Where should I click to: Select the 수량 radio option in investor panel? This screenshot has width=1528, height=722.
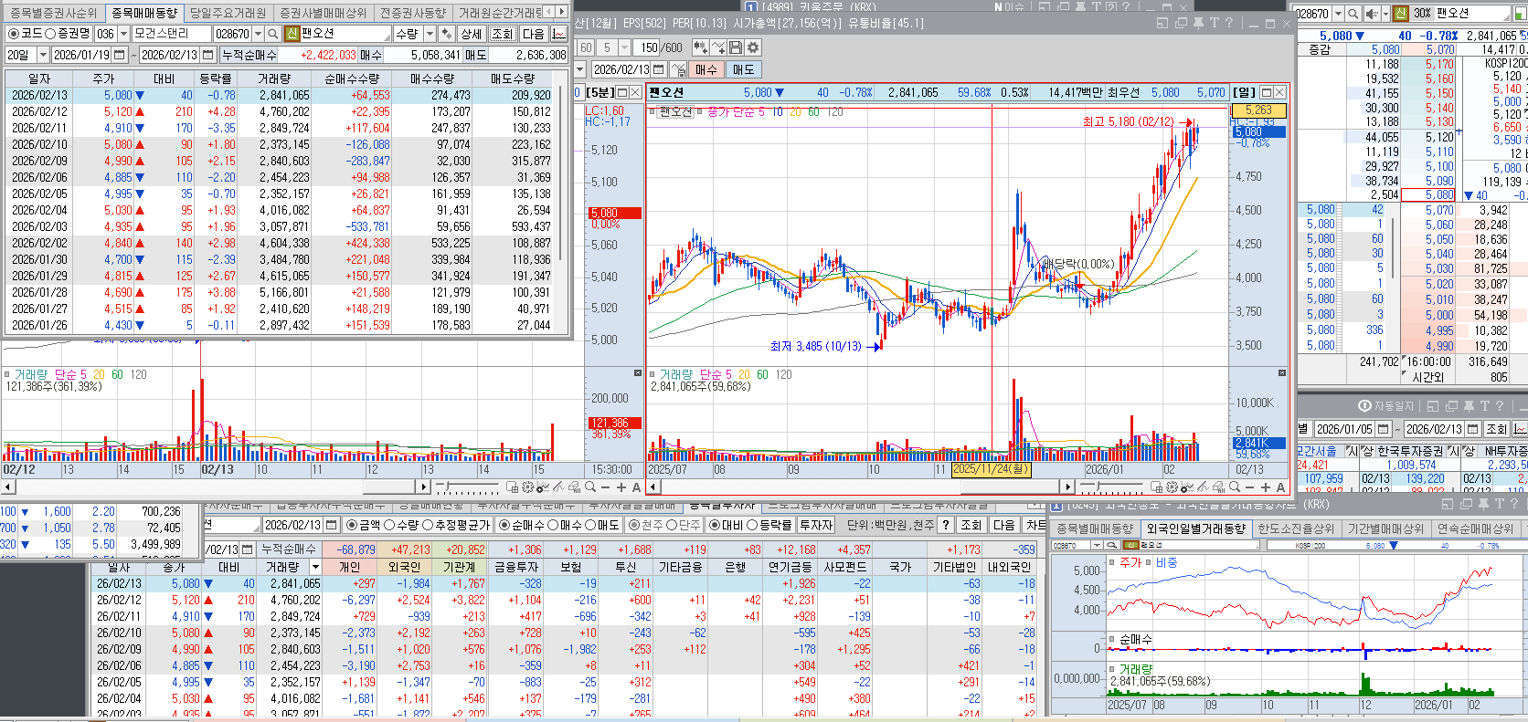click(389, 525)
